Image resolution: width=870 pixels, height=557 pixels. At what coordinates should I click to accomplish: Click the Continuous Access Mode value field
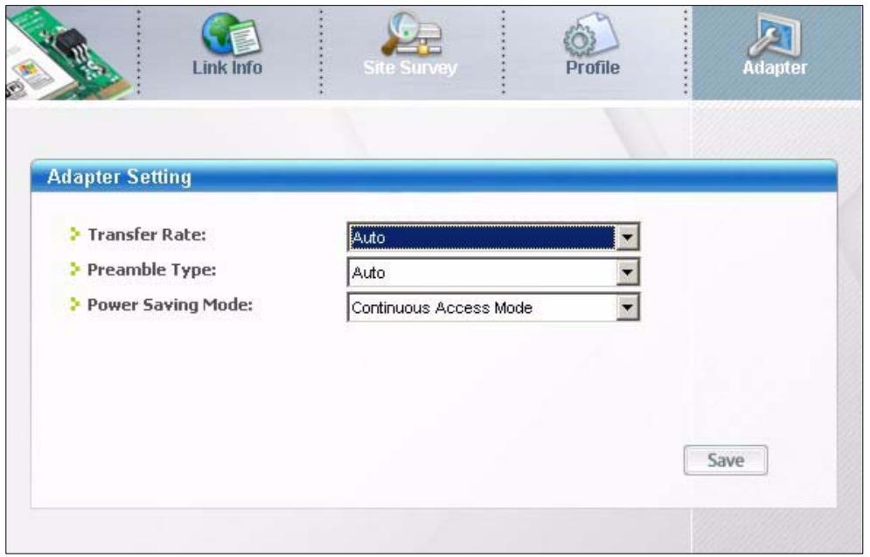[x=482, y=307]
